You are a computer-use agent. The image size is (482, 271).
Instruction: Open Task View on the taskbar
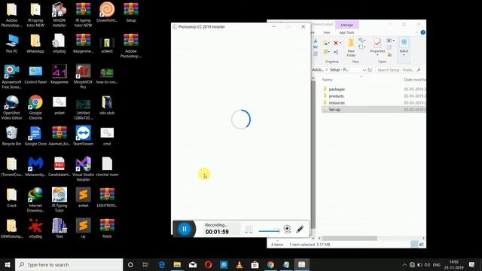pos(145,264)
